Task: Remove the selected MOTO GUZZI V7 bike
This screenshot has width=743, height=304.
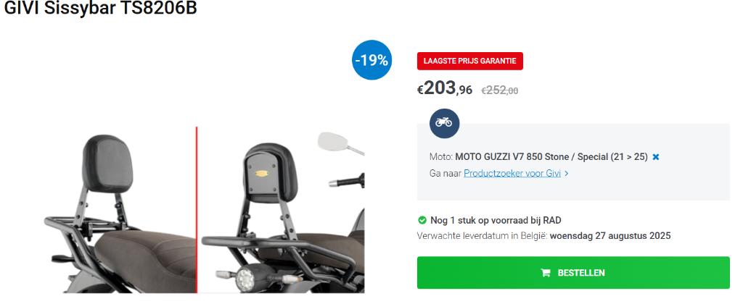Action: [656, 157]
